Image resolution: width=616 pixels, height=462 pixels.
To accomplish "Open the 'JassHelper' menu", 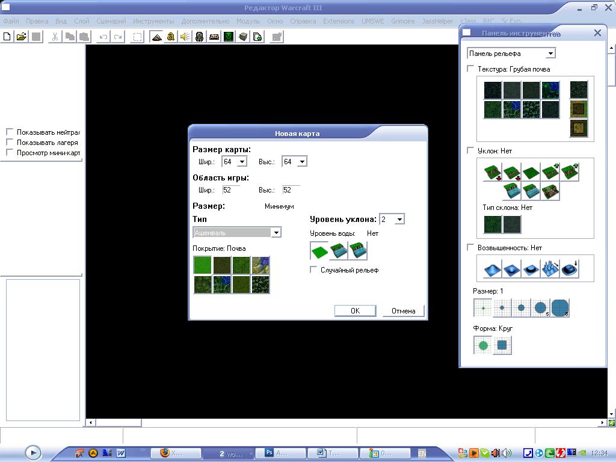I will click(x=437, y=21).
